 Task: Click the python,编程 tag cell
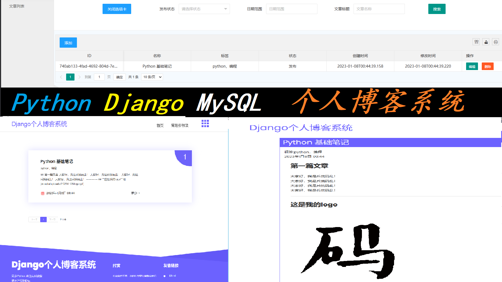[x=225, y=66]
